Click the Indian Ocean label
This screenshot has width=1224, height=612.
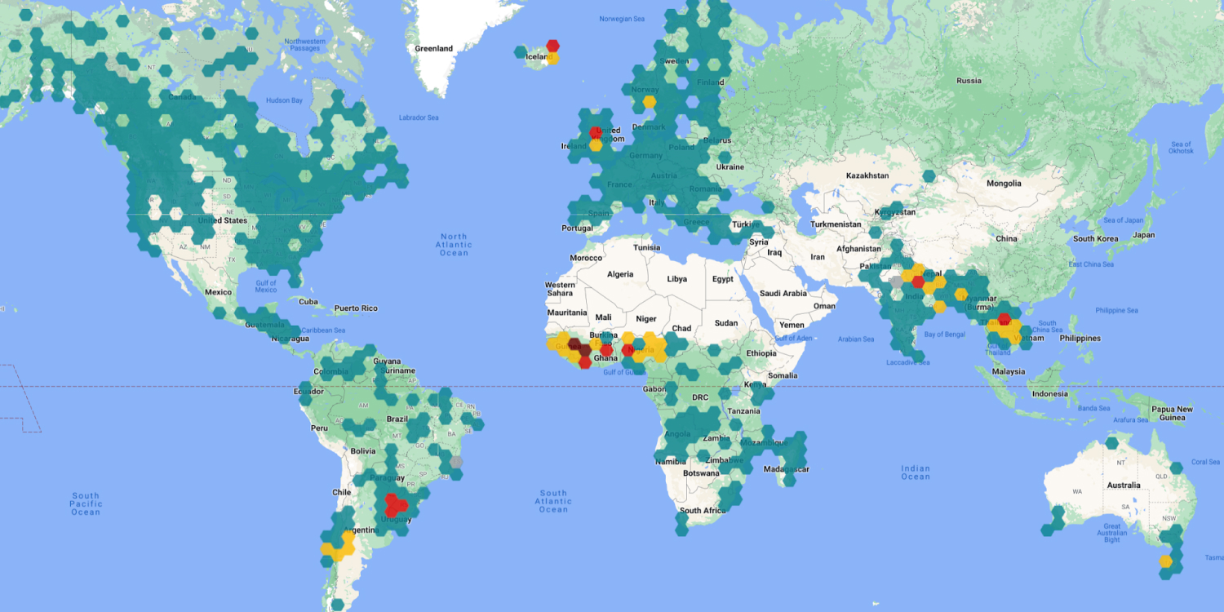[915, 472]
